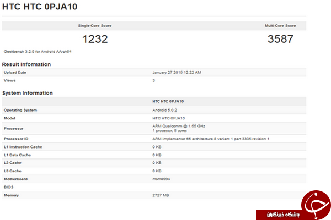Click the Views count value 3
Image resolution: width=331 pixels, height=220 pixels.
[x=154, y=80]
